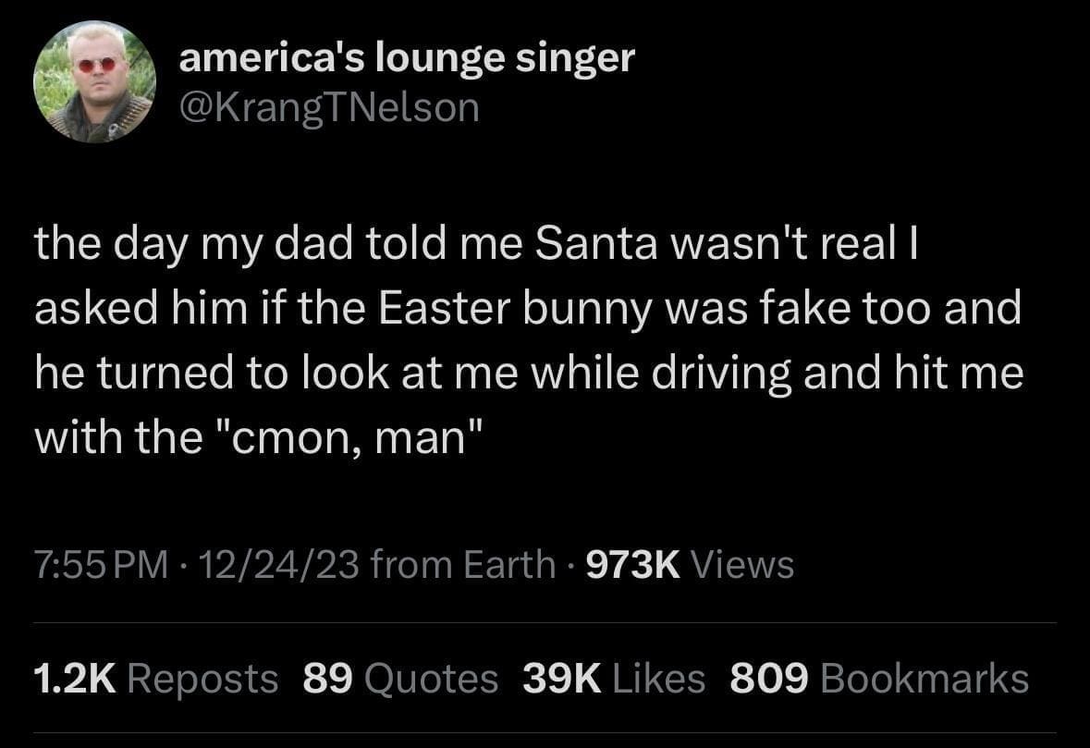Click the 809 Bookmarks count
The width and height of the screenshot is (1090, 748).
click(x=878, y=679)
